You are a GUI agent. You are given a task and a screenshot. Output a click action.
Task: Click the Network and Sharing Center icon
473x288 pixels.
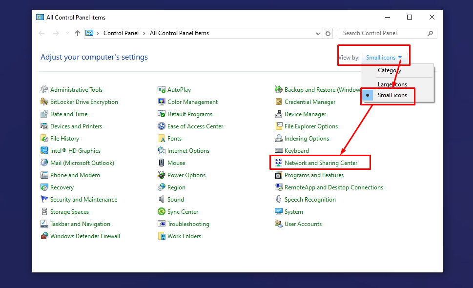[x=278, y=163]
